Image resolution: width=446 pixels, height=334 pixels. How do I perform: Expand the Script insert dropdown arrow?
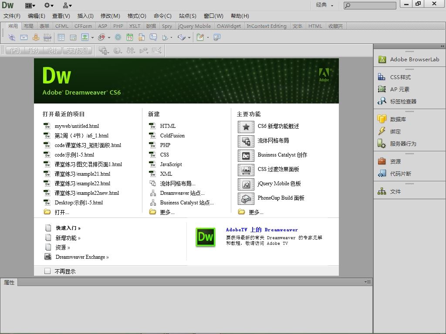tap(189, 37)
